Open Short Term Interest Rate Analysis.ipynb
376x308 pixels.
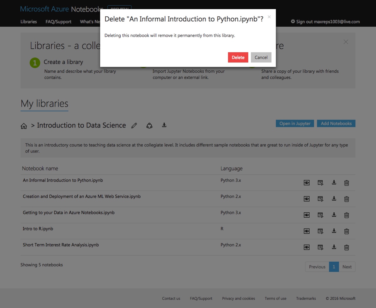(x=61, y=245)
